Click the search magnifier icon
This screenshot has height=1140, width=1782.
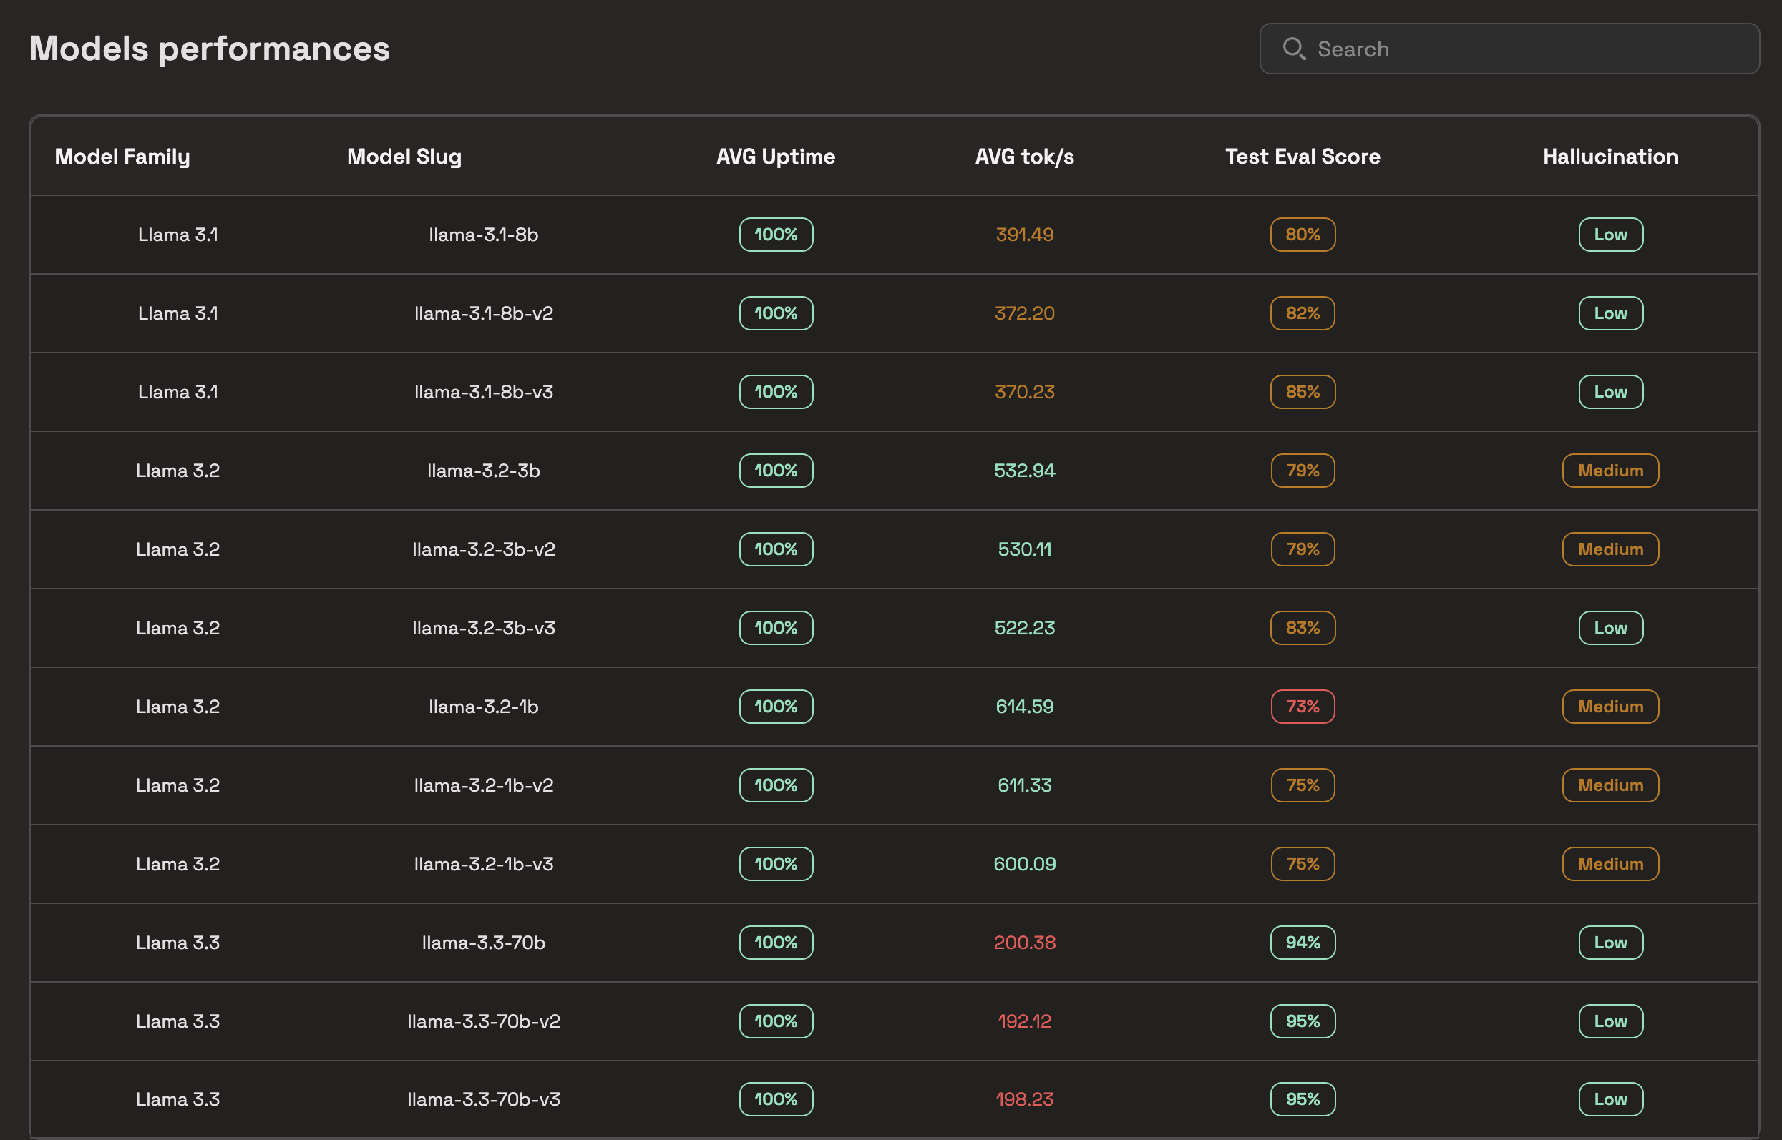[1294, 48]
